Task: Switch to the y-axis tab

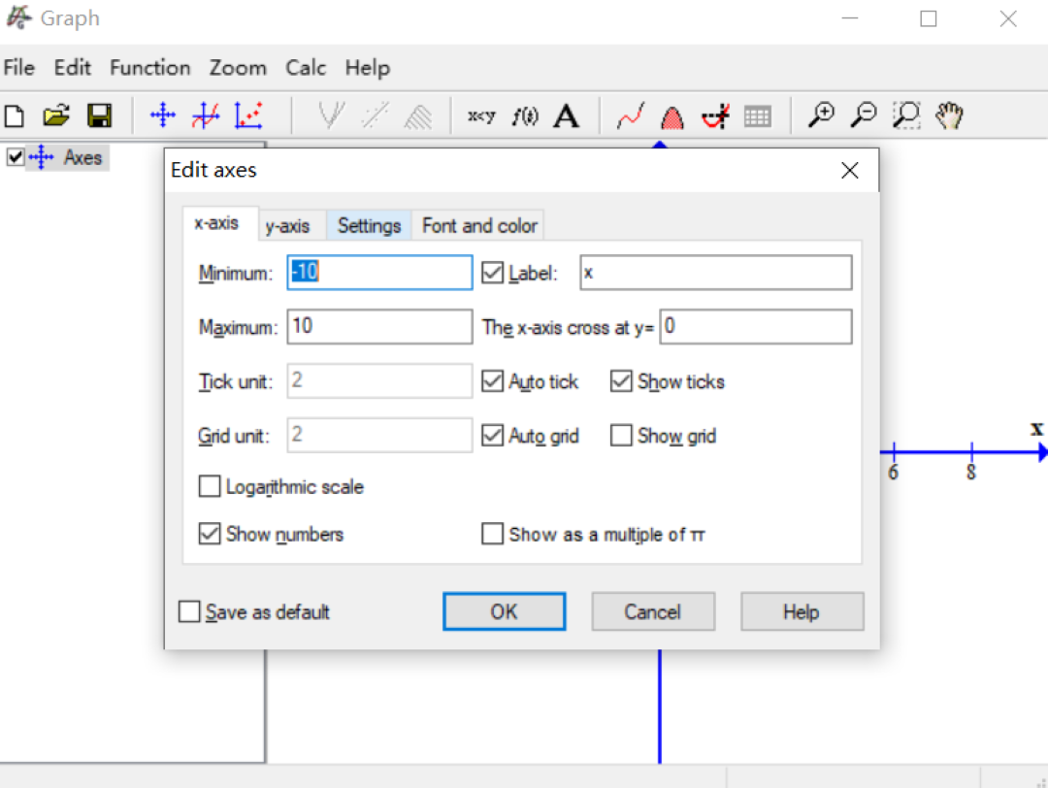Action: coord(288,226)
